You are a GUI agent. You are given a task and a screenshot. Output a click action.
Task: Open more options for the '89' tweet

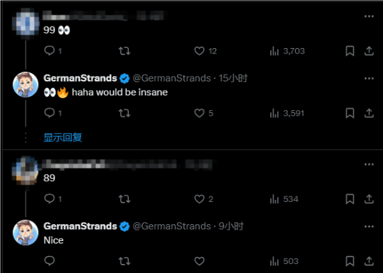[x=369, y=164]
